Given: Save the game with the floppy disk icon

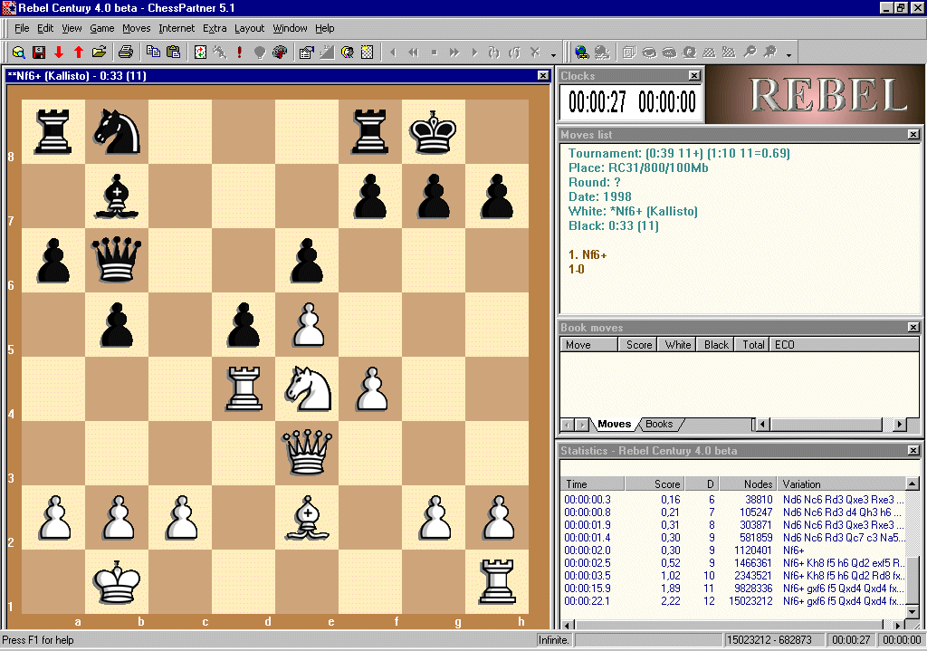Looking at the screenshot, I should coord(38,53).
